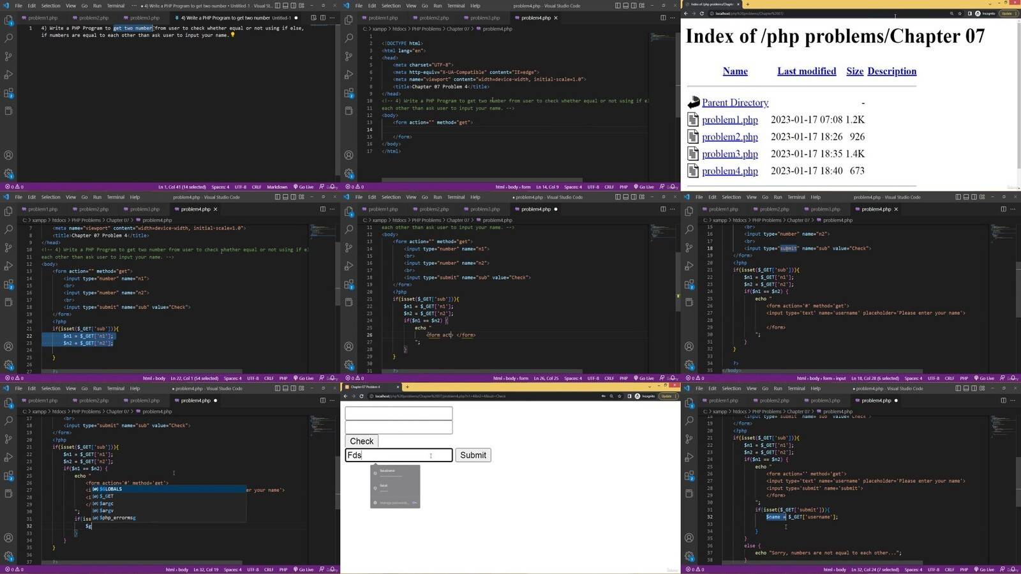Toggle Go Live next to the Markdown status item
Image resolution: width=1021 pixels, height=574 pixels.
[306, 187]
